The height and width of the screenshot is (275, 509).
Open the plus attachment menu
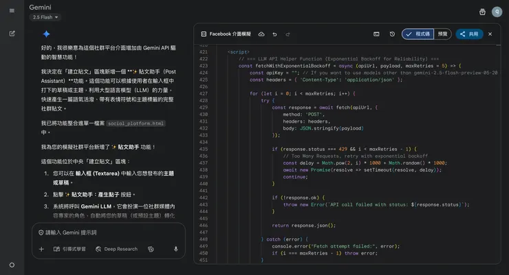[41, 249]
